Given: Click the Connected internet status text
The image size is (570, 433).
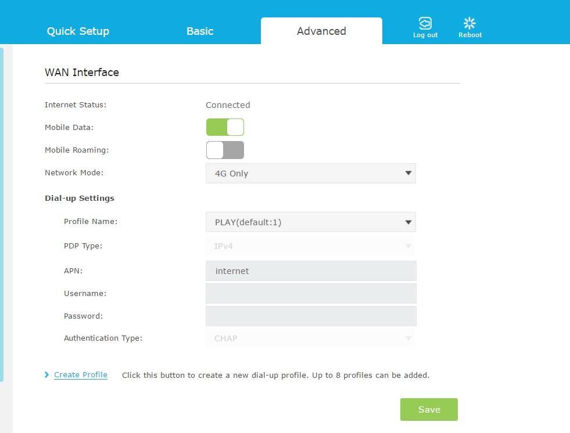Looking at the screenshot, I should pyautogui.click(x=228, y=105).
